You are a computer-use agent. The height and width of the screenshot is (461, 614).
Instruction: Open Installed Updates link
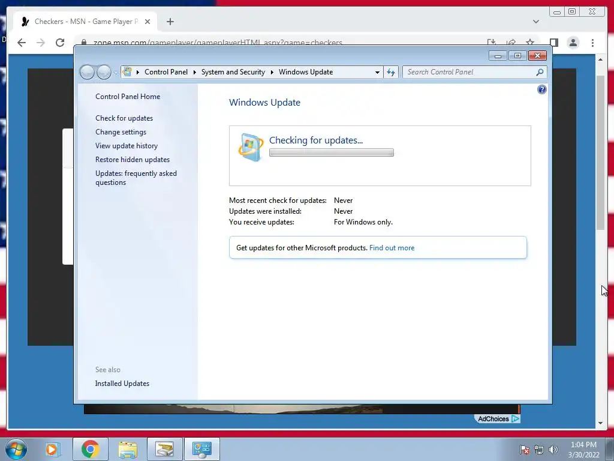click(x=122, y=384)
